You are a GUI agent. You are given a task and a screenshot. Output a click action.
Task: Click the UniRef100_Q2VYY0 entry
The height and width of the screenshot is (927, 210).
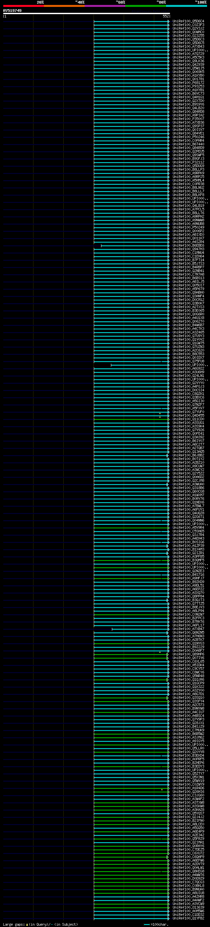click(188, 383)
